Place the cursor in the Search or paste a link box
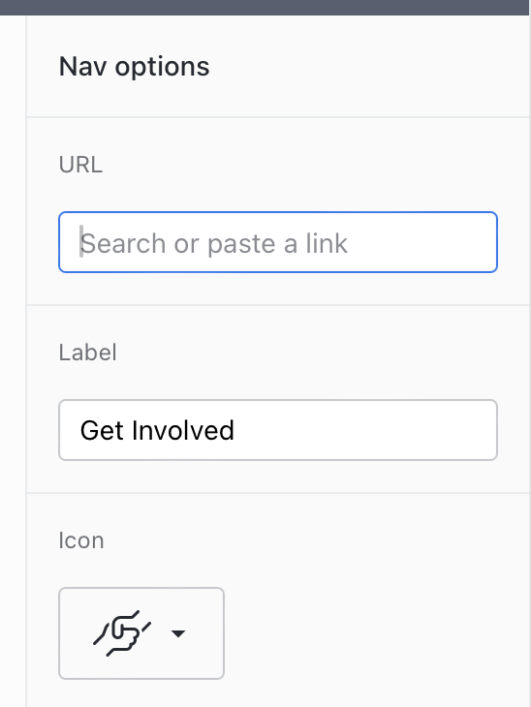 pos(278,242)
